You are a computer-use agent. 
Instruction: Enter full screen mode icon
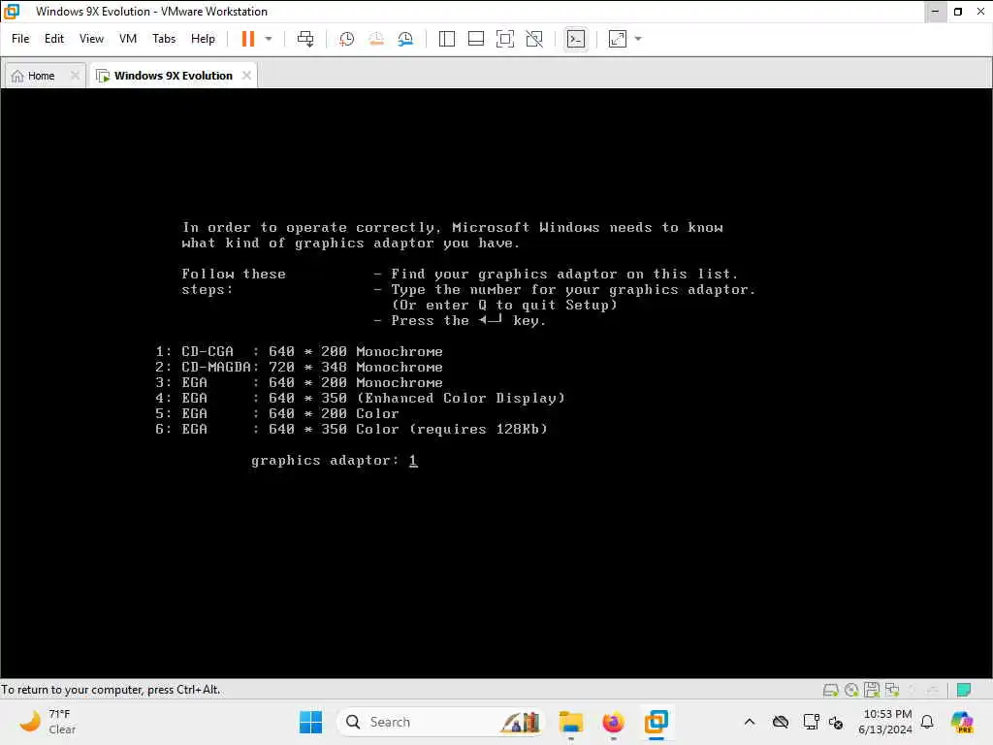[504, 39]
